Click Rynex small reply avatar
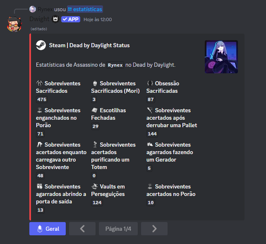Screen dimensions: 266x244 point(32,9)
